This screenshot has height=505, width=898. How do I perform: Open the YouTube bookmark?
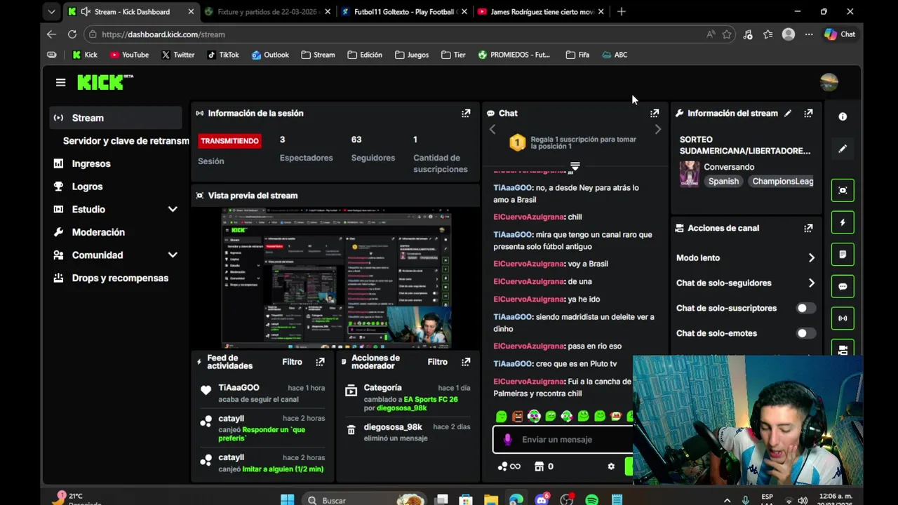[x=129, y=55]
